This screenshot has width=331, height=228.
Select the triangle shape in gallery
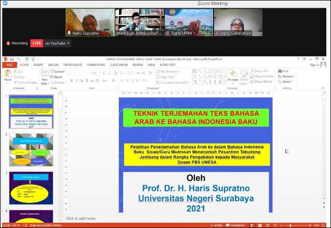(x=195, y=77)
